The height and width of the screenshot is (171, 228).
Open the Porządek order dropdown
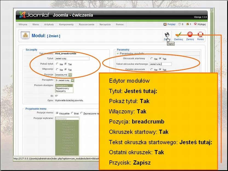(65, 80)
